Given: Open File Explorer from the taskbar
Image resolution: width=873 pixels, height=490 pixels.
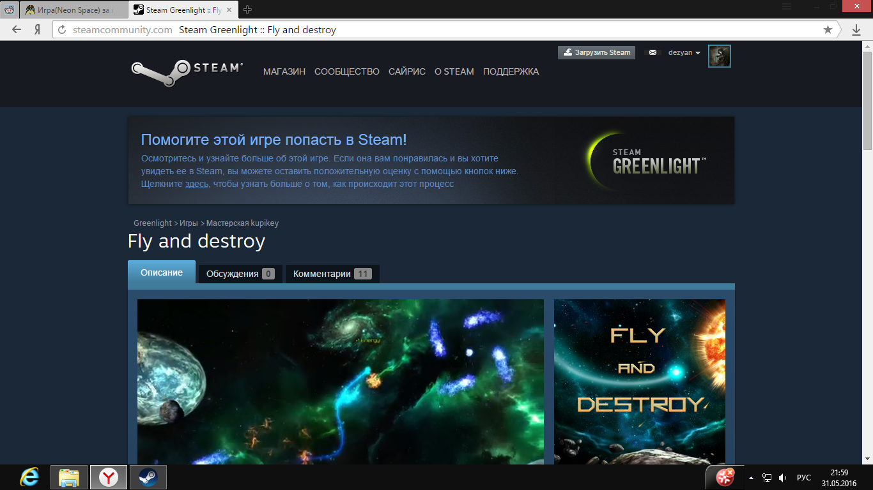Looking at the screenshot, I should 68,477.
